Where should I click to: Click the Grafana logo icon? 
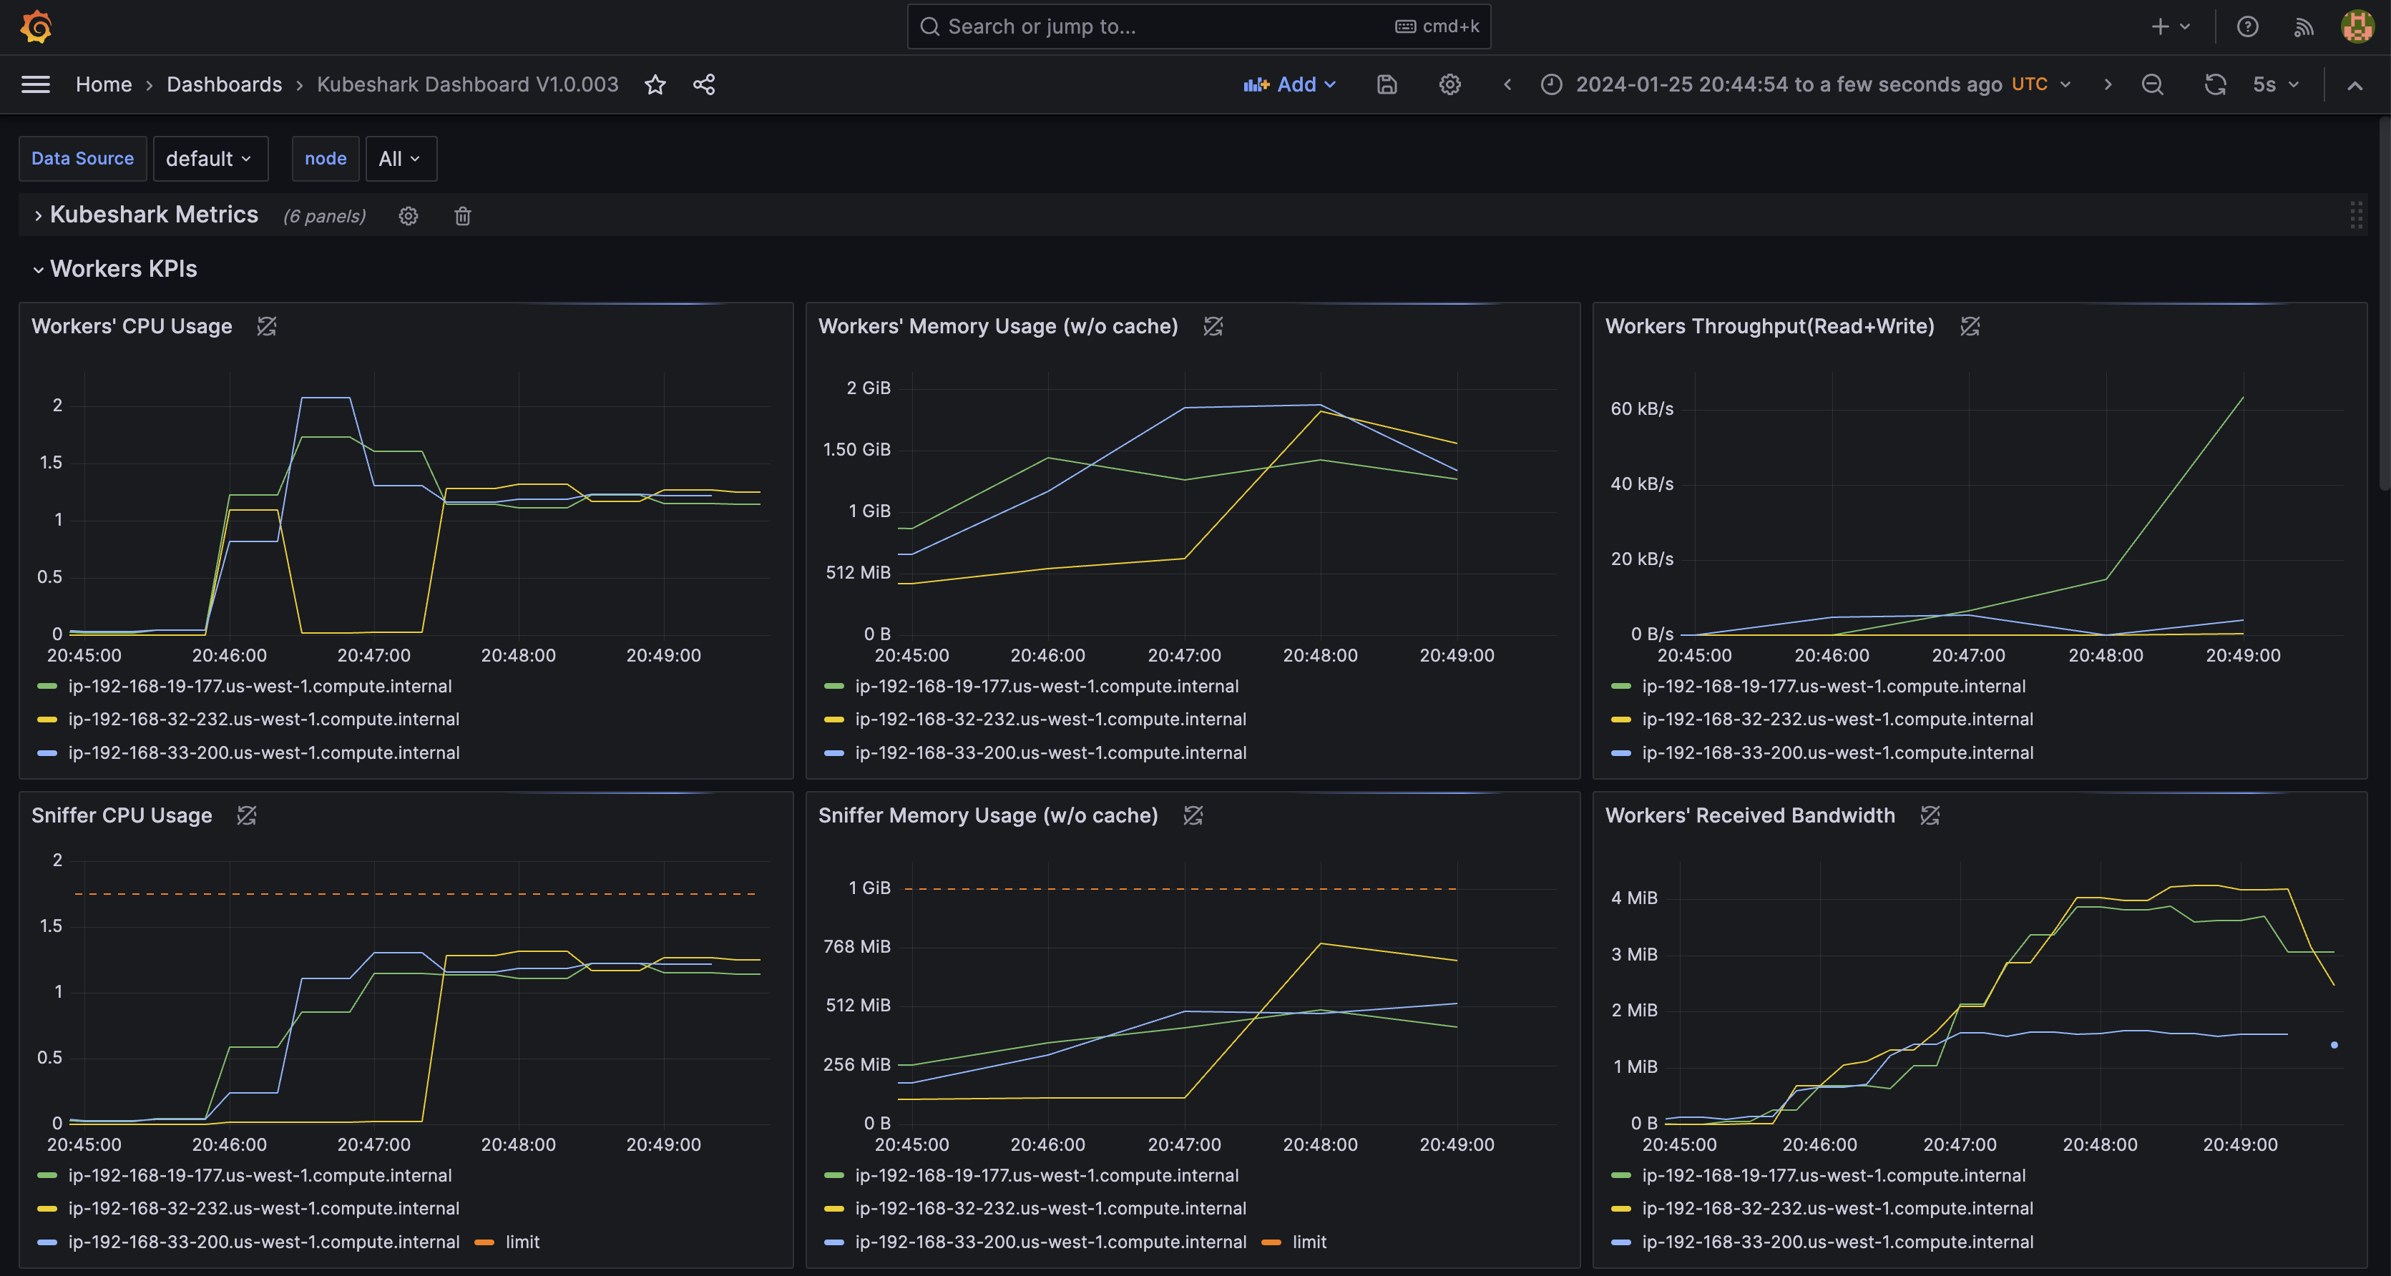[x=36, y=27]
